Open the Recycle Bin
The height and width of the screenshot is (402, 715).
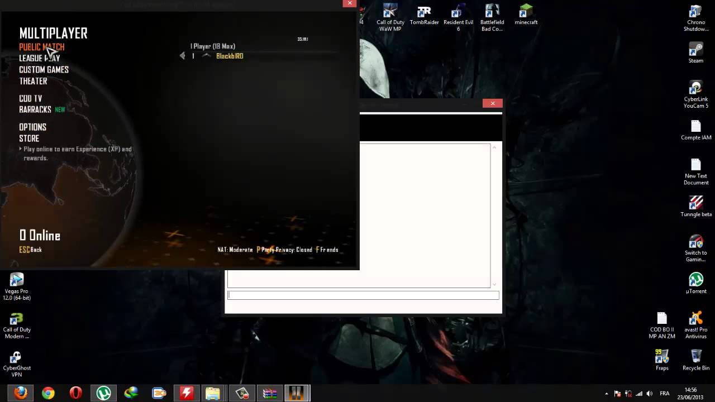[695, 360]
